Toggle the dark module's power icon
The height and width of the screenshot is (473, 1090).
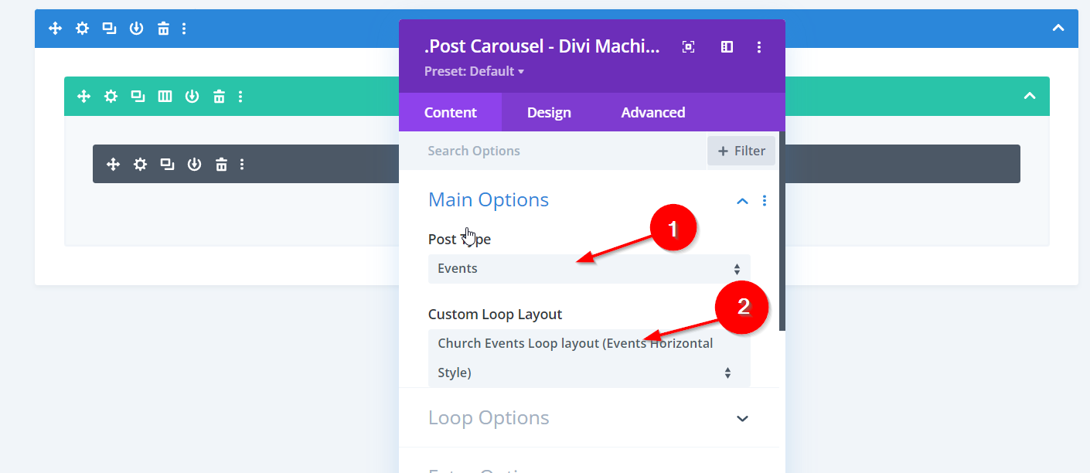[194, 164]
